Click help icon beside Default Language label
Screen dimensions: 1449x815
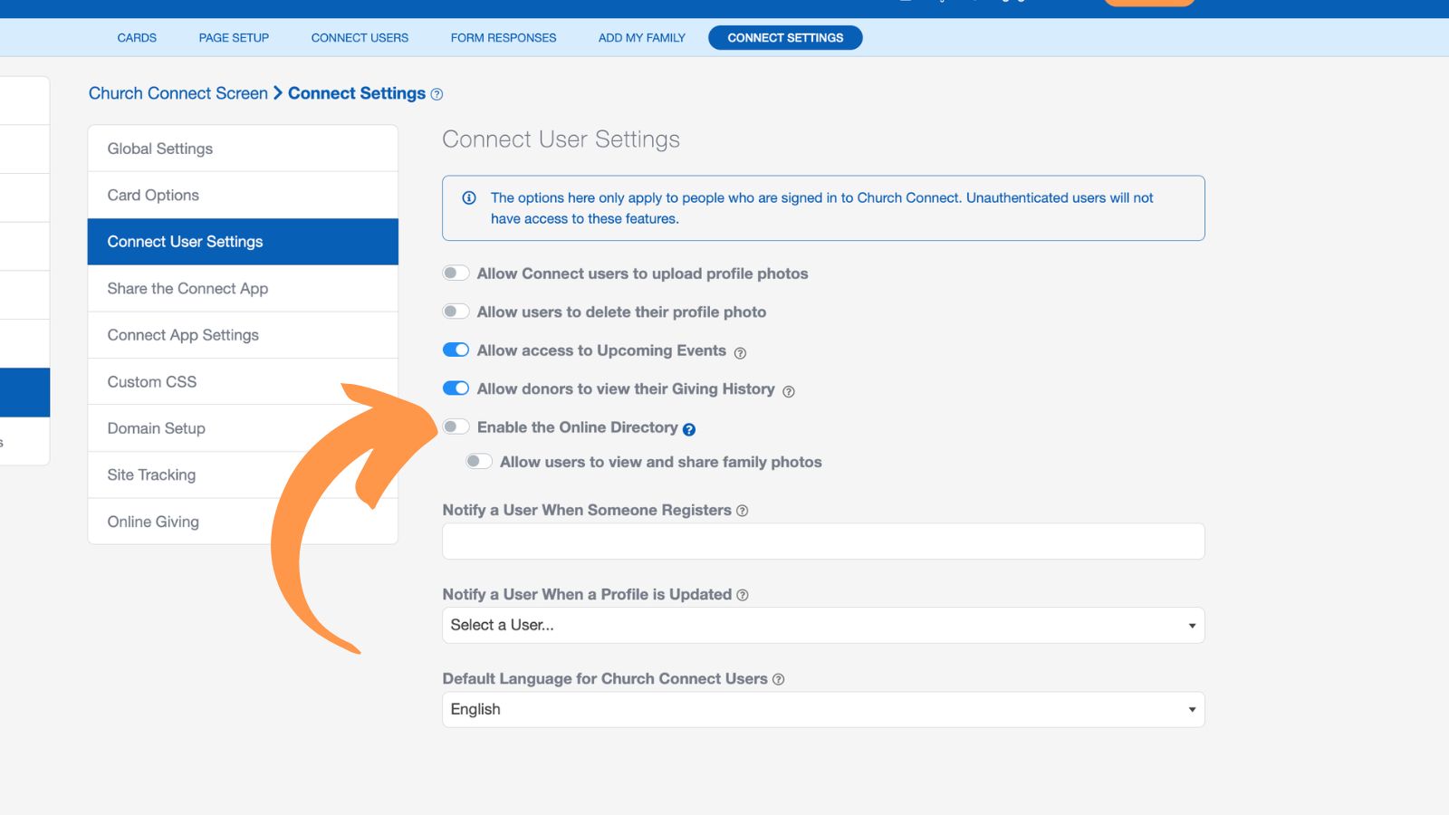778,679
